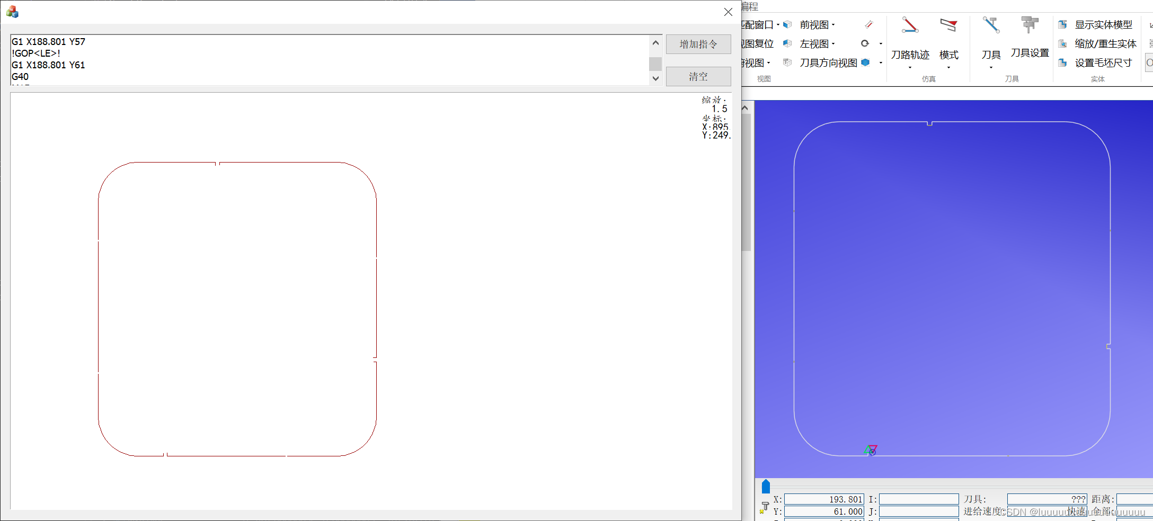Click the 左视图 cube icon
The height and width of the screenshot is (521, 1153).
pos(787,43)
